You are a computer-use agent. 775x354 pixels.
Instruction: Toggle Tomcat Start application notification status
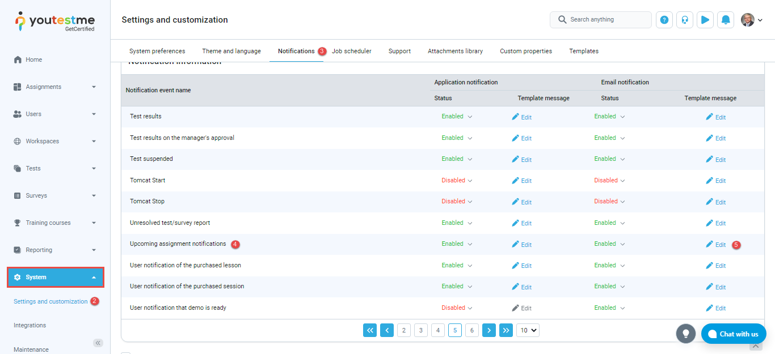(x=457, y=181)
